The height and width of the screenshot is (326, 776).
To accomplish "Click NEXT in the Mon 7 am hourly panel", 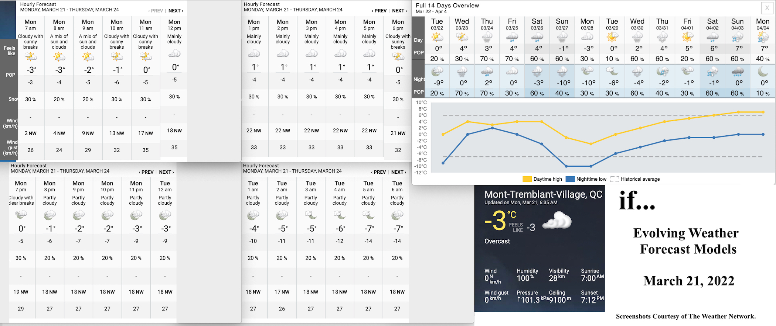I will (x=176, y=11).
